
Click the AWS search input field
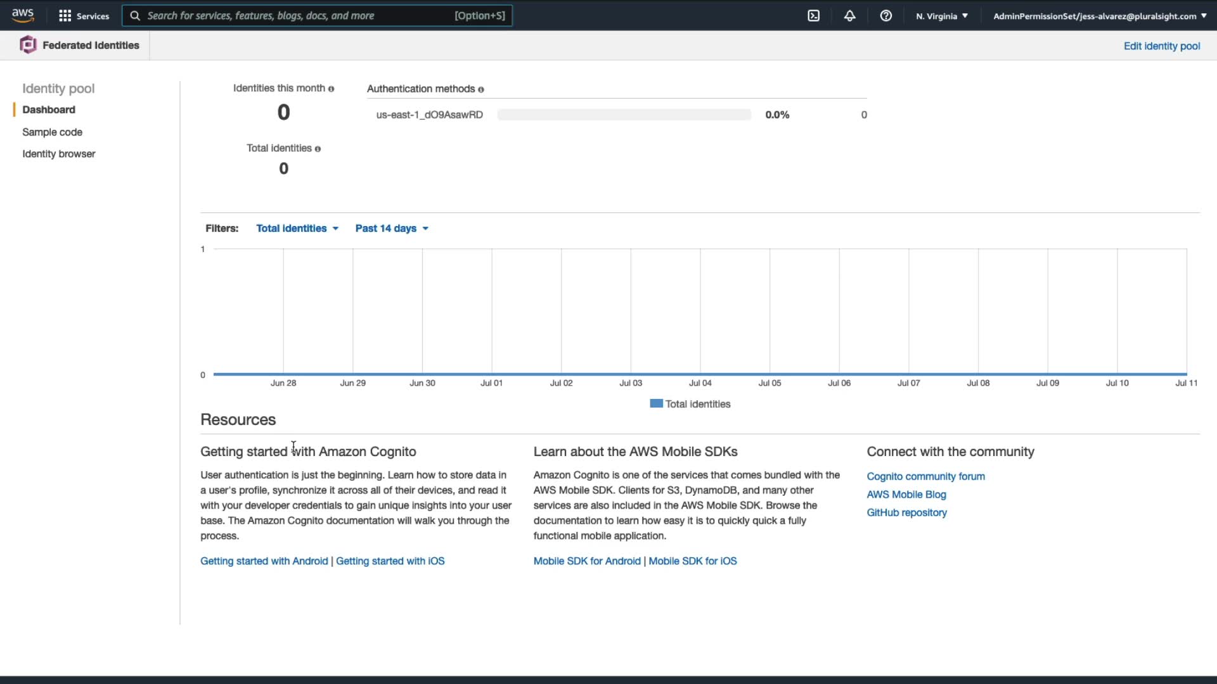(x=298, y=16)
